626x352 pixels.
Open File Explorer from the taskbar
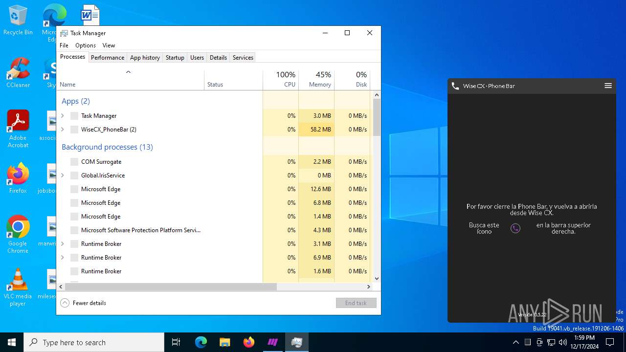click(x=224, y=342)
